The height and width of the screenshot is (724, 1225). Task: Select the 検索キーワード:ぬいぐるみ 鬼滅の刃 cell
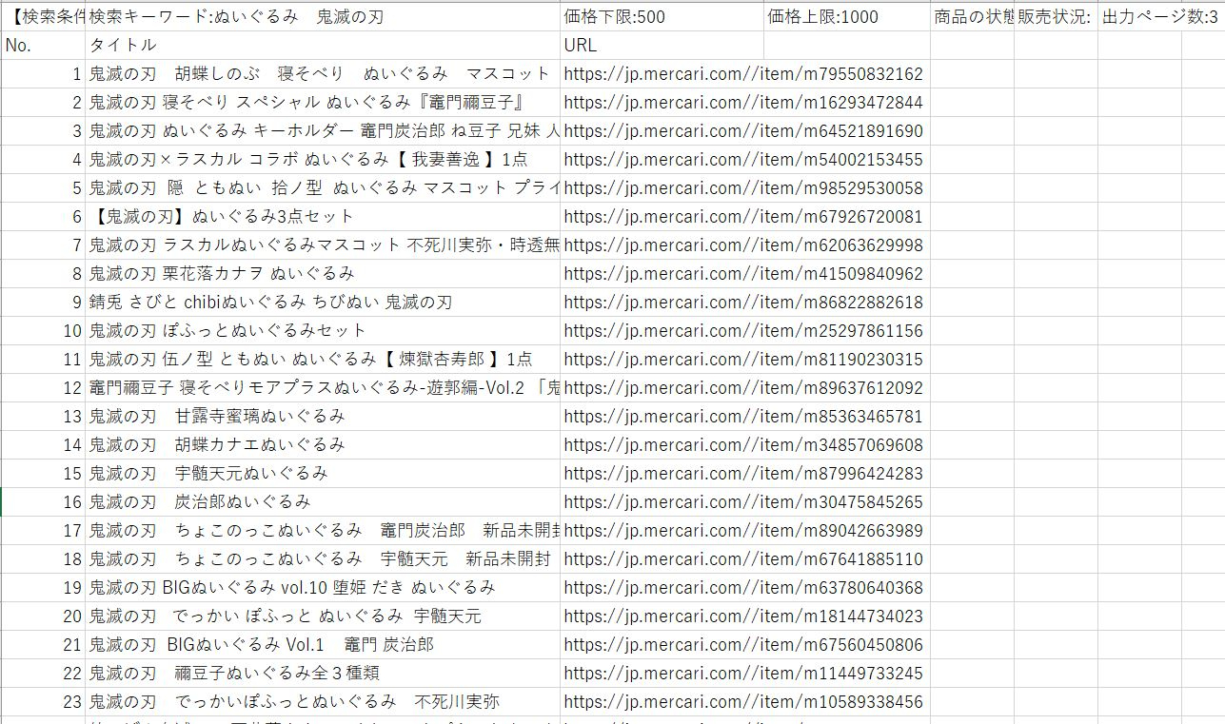323,16
